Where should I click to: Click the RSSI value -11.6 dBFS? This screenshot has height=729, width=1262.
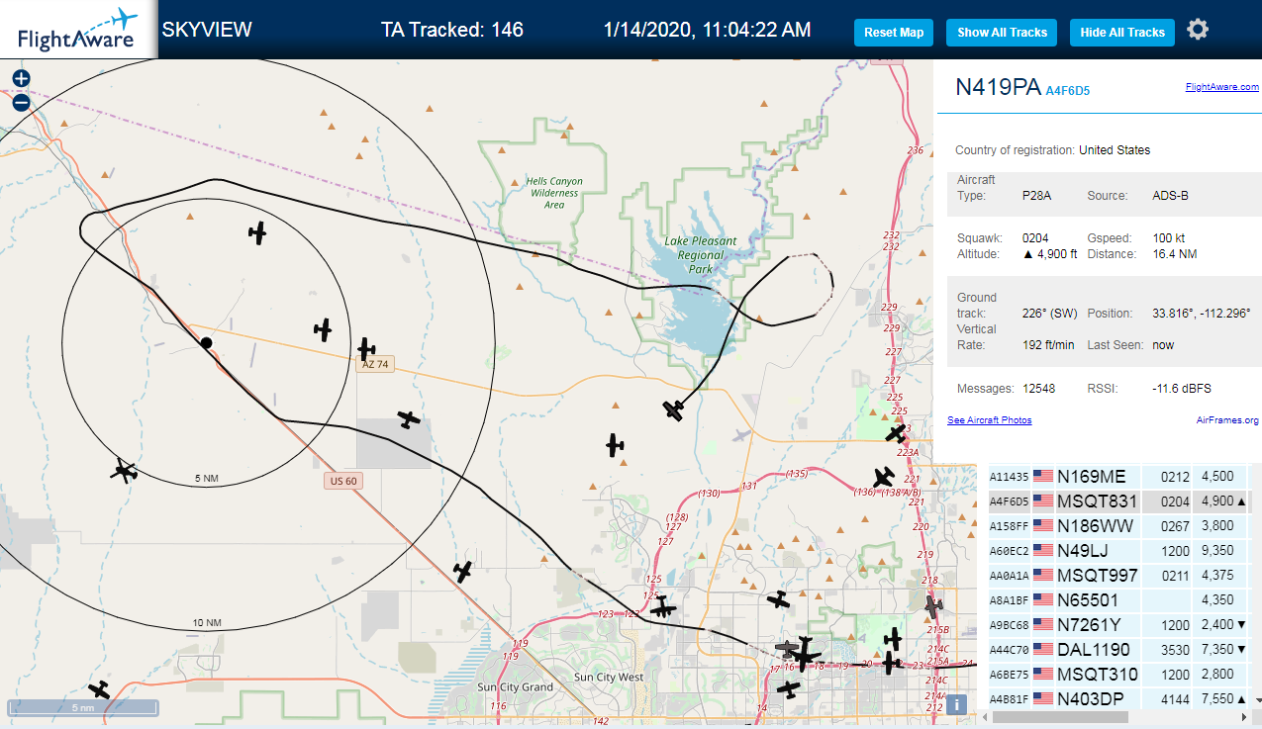pos(1182,389)
